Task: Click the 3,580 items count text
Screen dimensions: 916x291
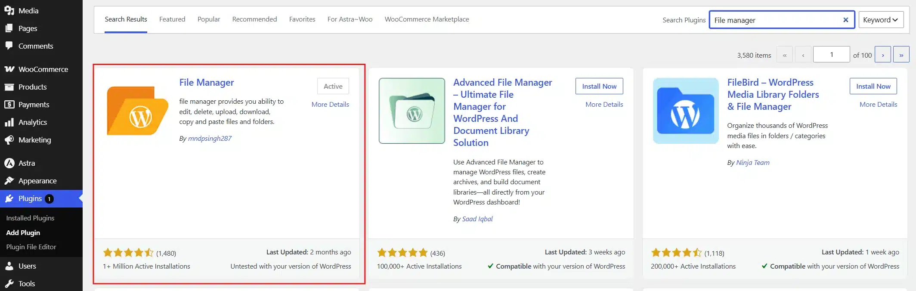Action: [754, 55]
